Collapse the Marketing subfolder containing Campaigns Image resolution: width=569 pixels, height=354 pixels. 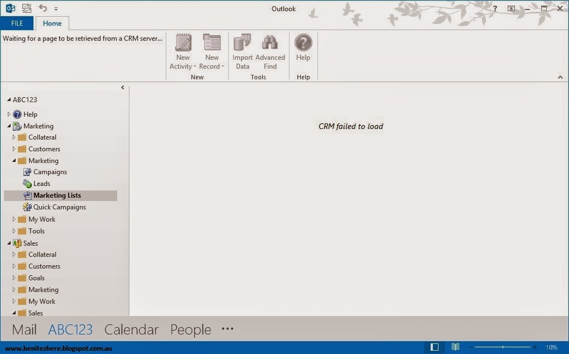(14, 160)
